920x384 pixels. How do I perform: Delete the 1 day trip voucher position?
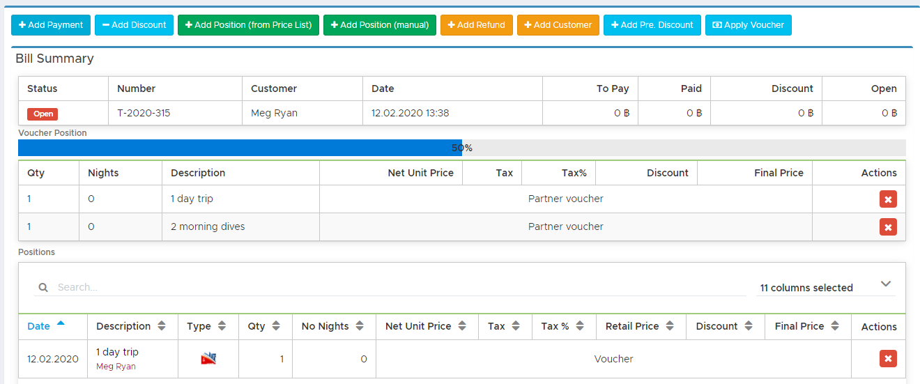pyautogui.click(x=888, y=199)
